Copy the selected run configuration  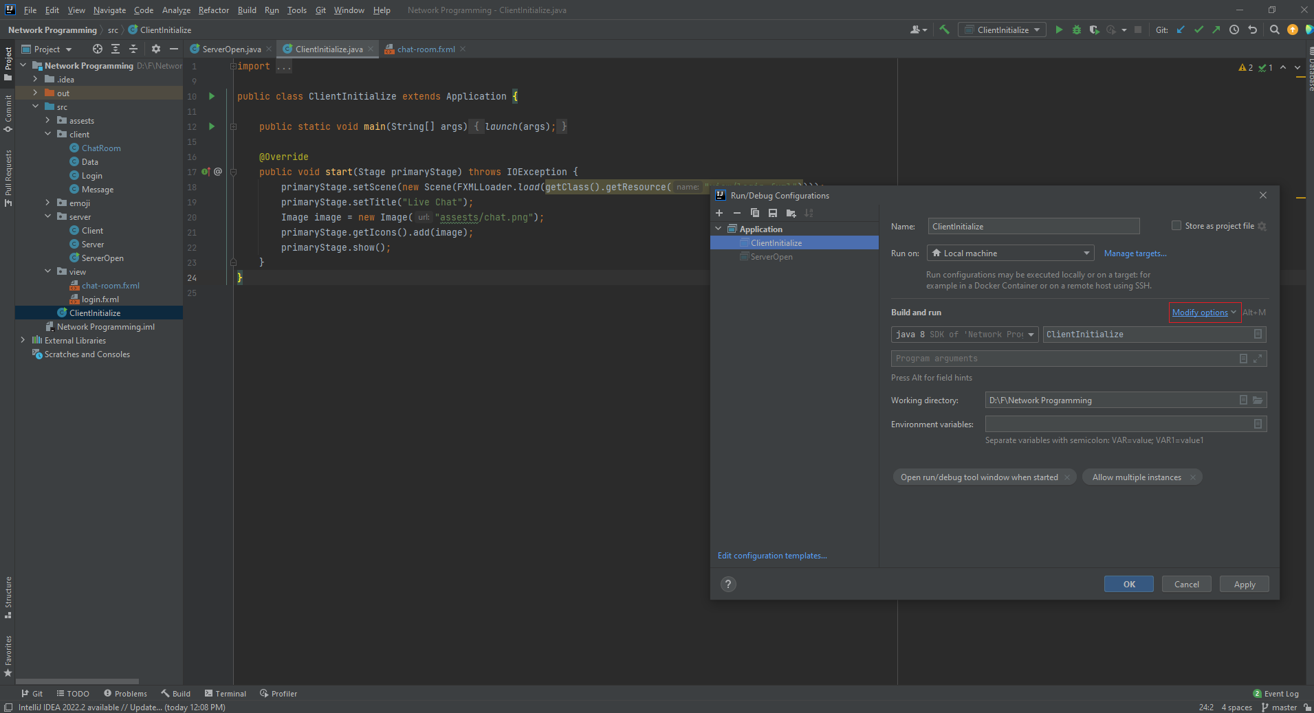[x=755, y=213]
